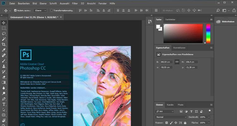Open the Filter menu
The height and width of the screenshot is (126, 237).
(x=75, y=3)
